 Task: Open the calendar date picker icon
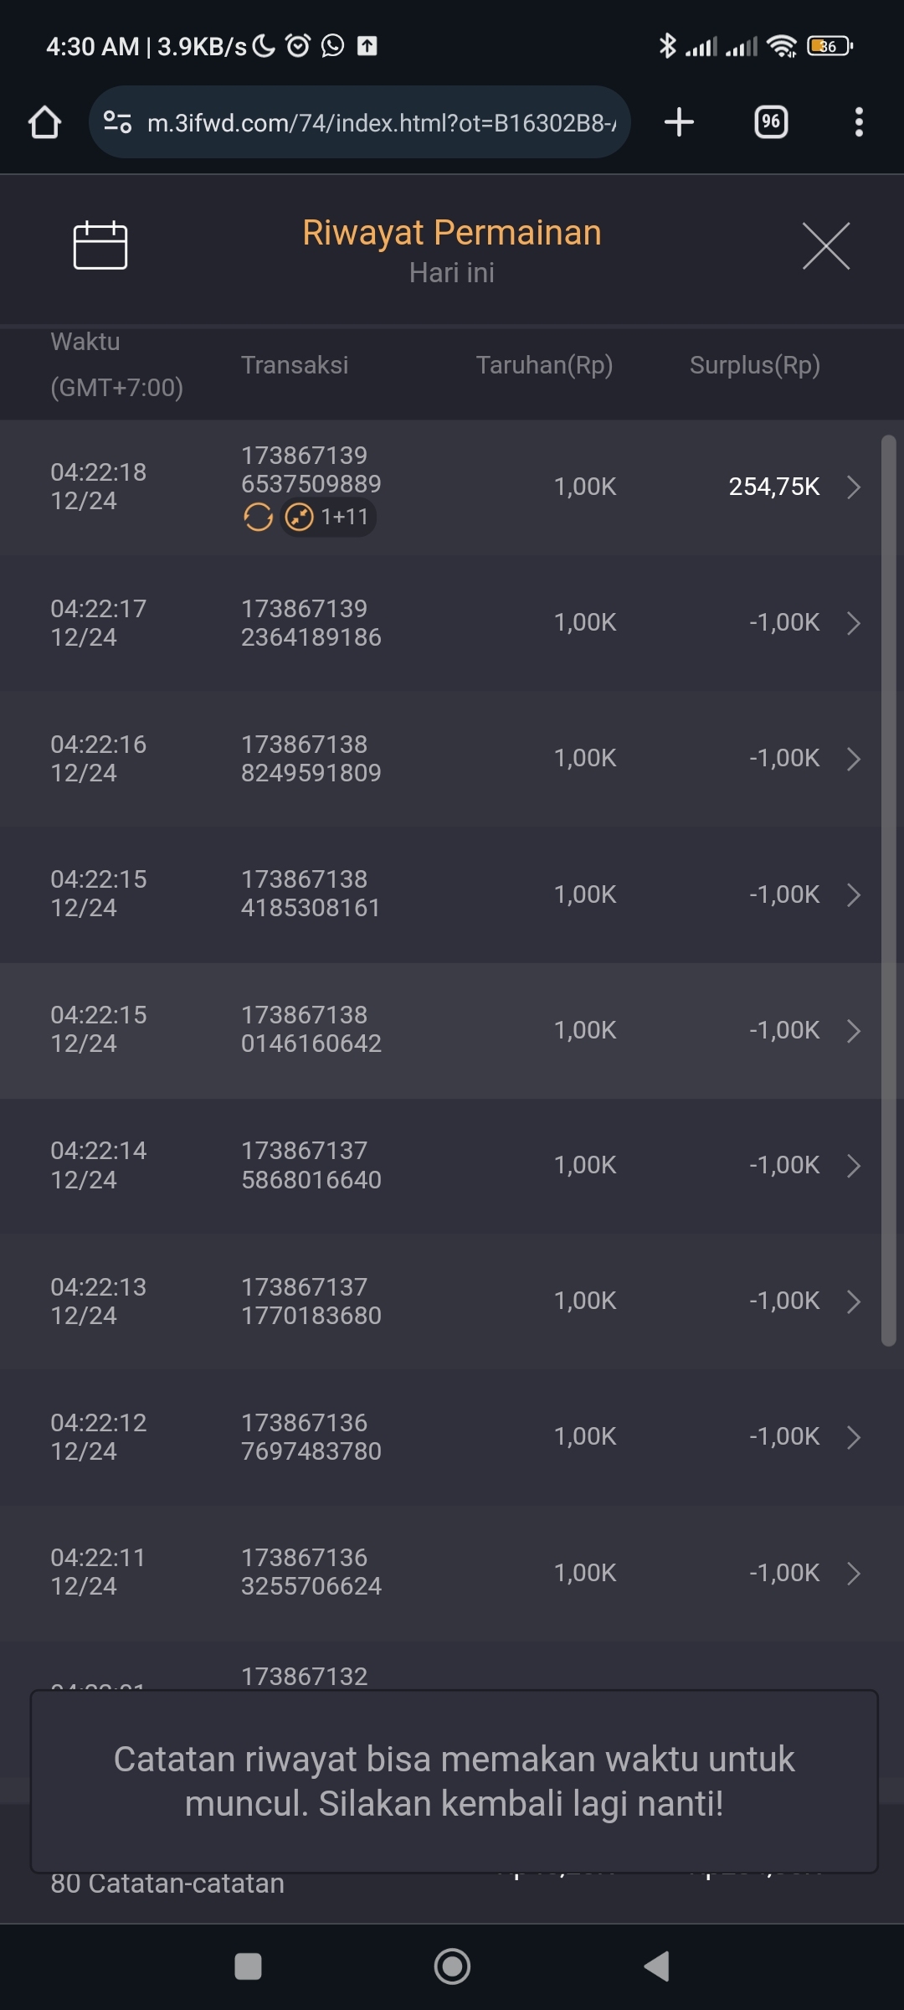[x=100, y=245]
